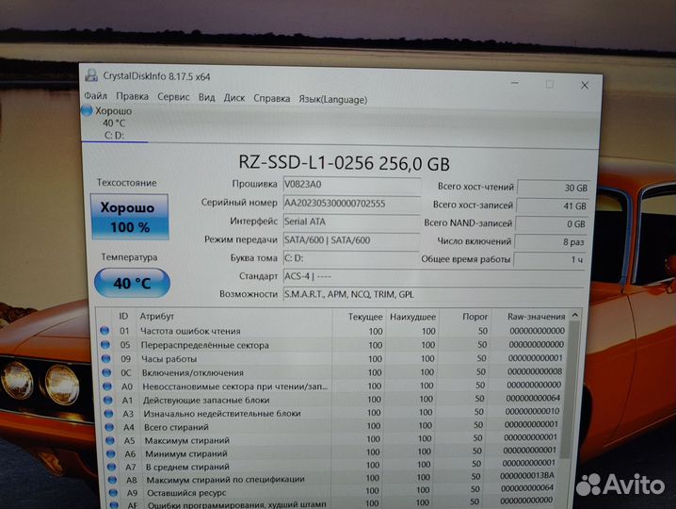Click the attribute list vertical scrollbar thumb
The height and width of the screenshot is (509, 676).
(570, 391)
